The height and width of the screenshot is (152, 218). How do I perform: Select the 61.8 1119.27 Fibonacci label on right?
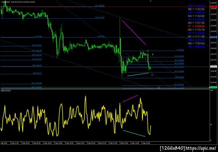[x=179, y=67]
